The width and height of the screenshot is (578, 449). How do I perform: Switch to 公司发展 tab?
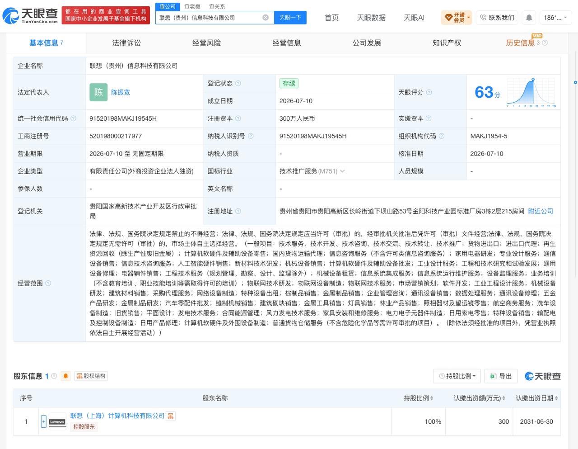point(367,43)
